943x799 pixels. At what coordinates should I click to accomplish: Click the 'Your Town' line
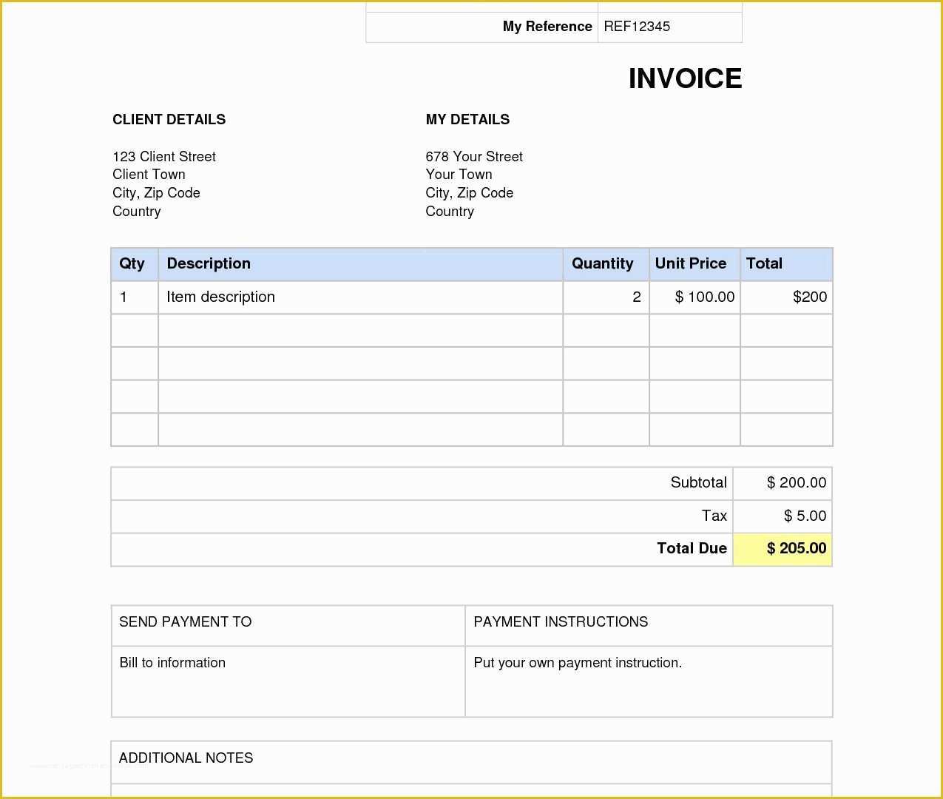459,175
